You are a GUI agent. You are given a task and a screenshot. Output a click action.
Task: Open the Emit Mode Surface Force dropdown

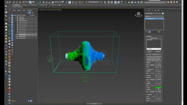tap(157, 54)
